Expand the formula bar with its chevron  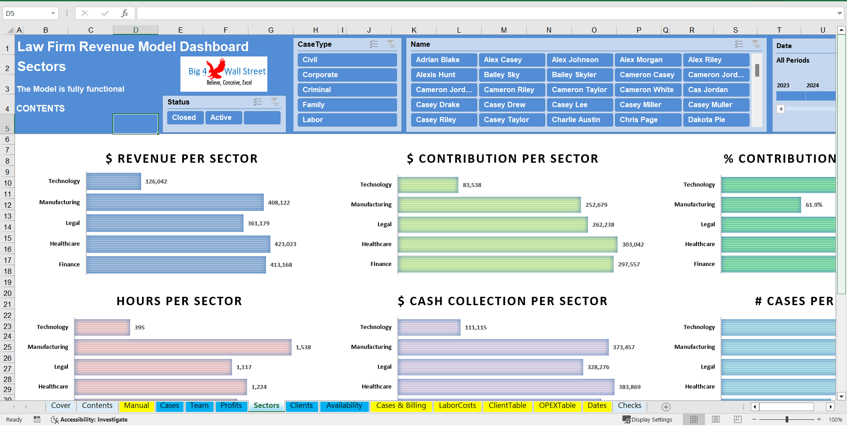(x=840, y=13)
